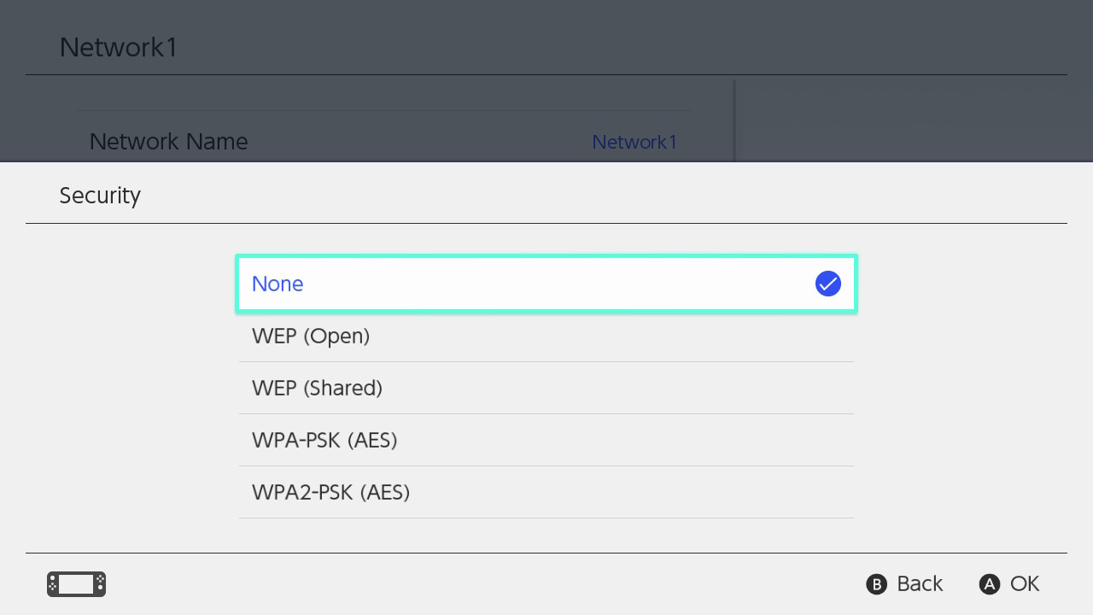Screen dimensions: 1093x615
Task: Click the Security panel heading
Action: point(100,196)
